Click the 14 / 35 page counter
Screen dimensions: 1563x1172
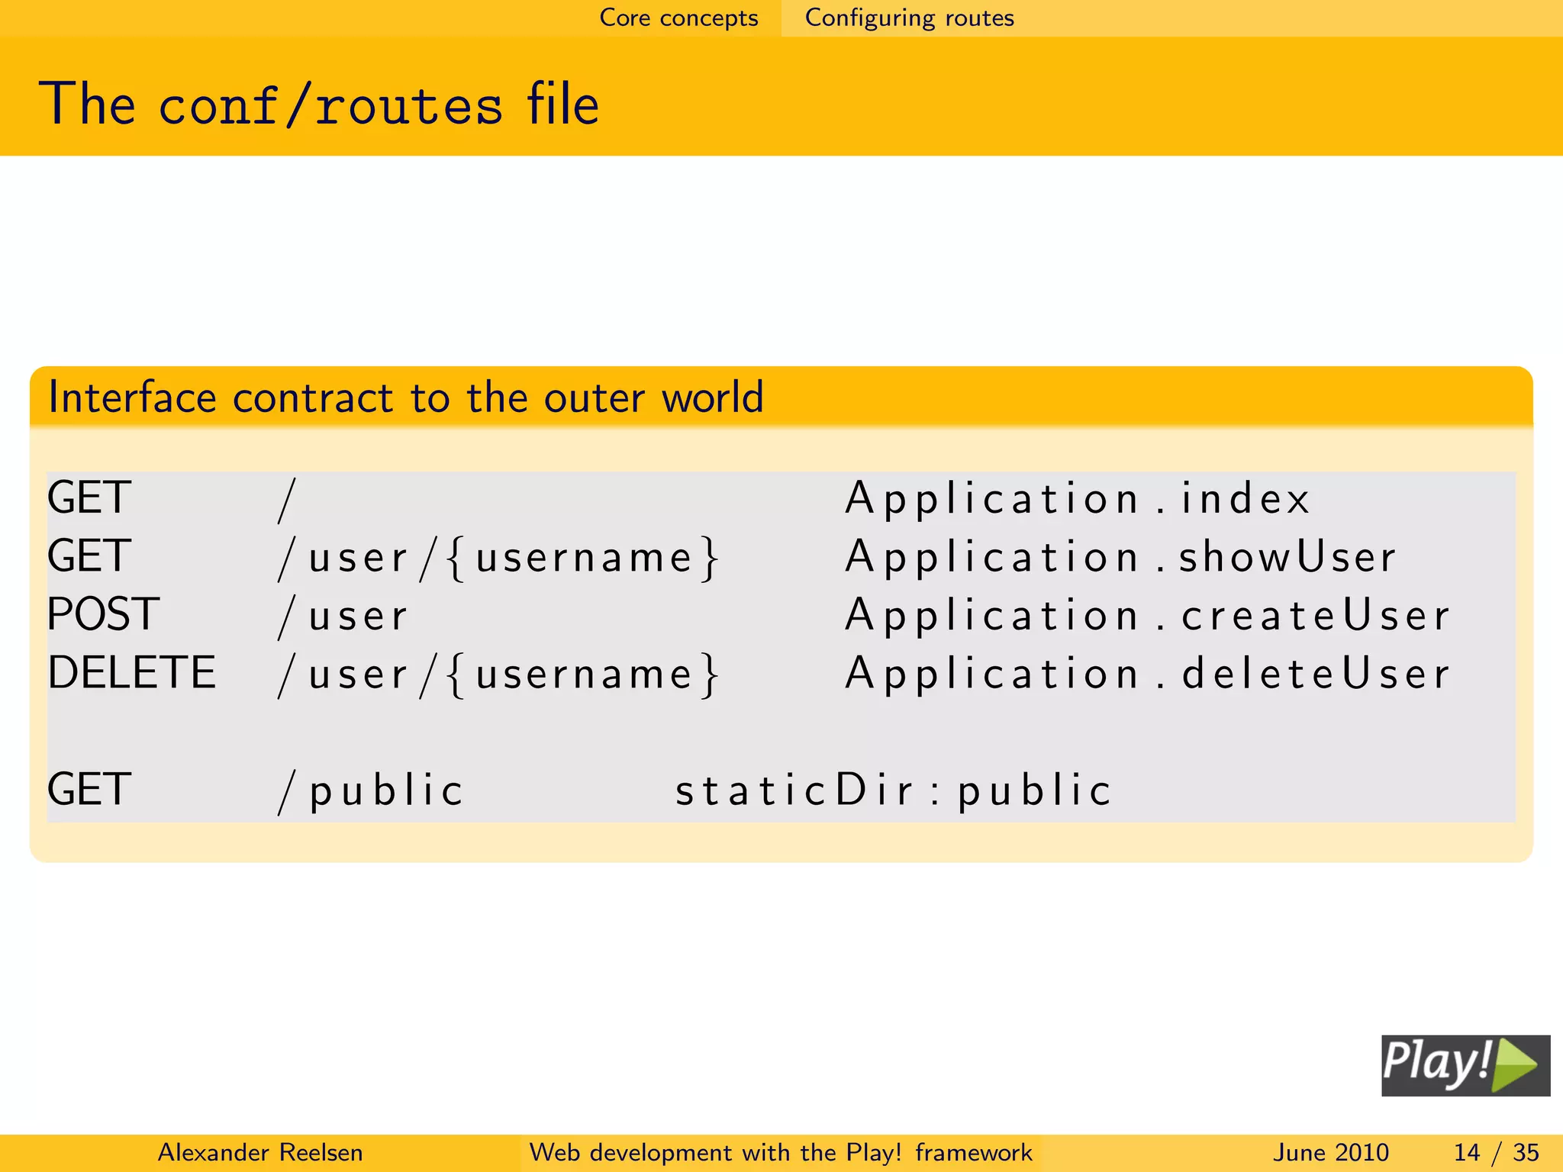(1496, 1152)
